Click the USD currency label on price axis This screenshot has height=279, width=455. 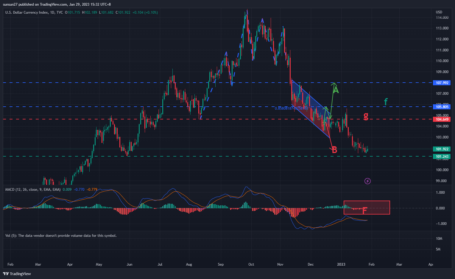[439, 12]
